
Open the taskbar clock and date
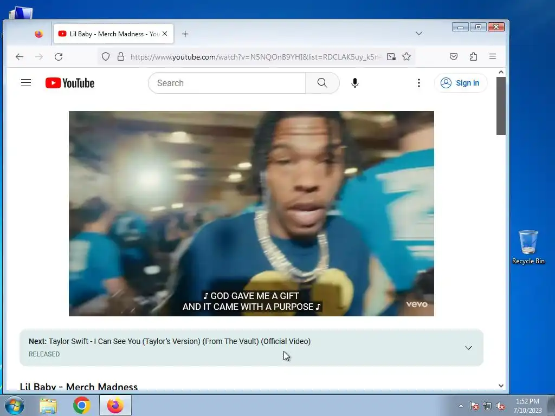click(527, 406)
